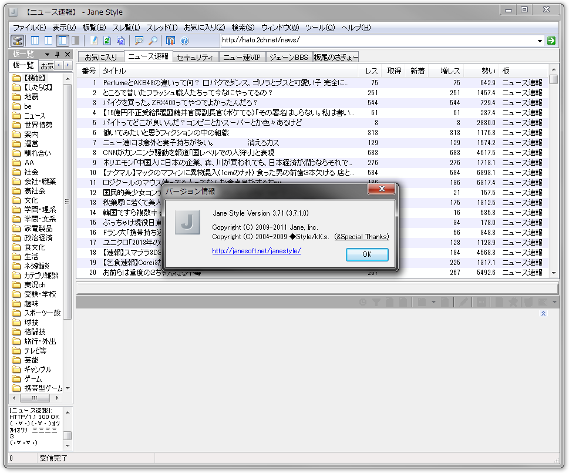569x473 pixels.
Task: Switch to the セキュリティ tab
Action: [195, 58]
